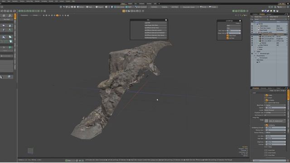Click the Image map thumbnail in Properties
Viewport: 290px width, 163px height.
266,121
